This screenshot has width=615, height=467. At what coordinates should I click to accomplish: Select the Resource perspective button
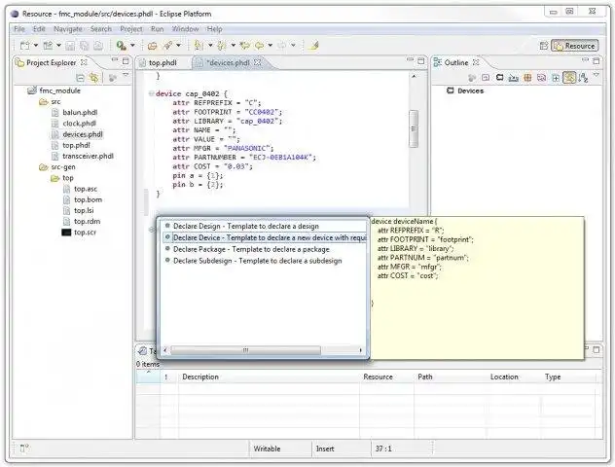point(574,45)
